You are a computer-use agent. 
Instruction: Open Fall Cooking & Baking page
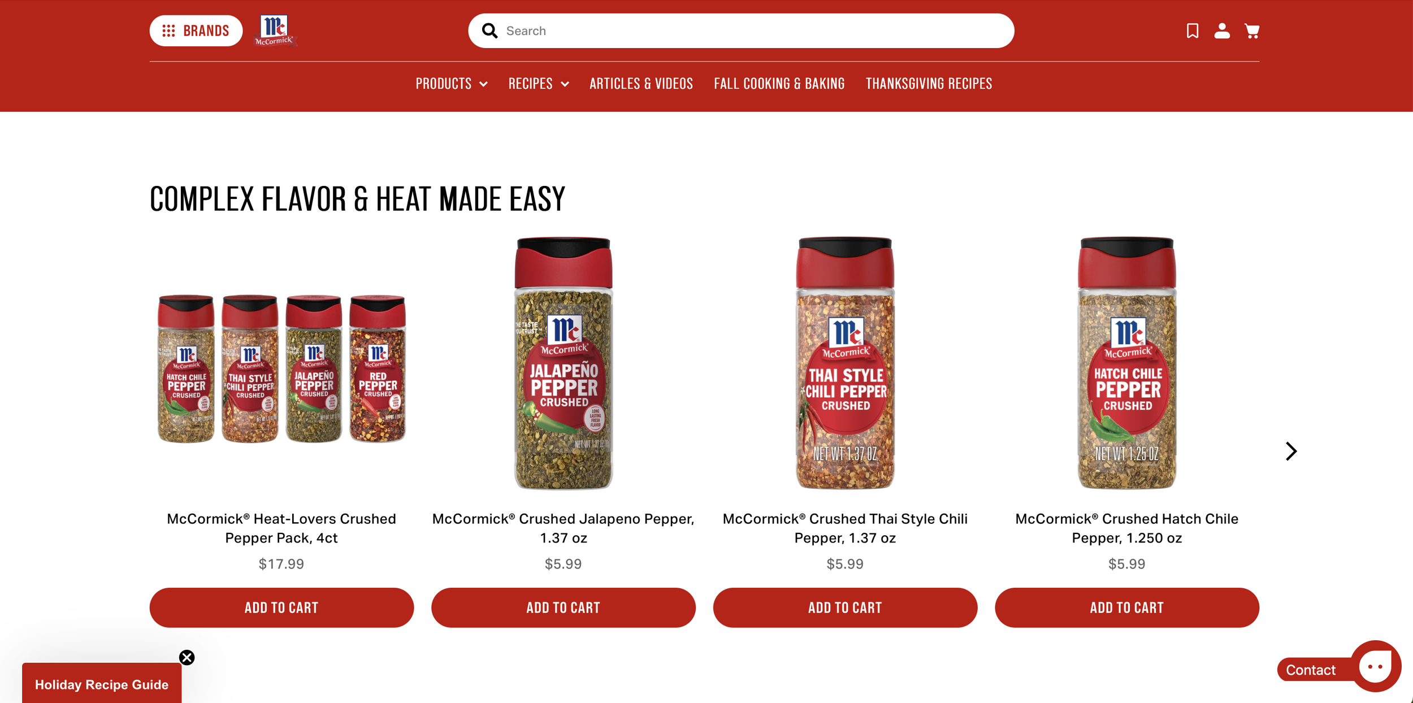pyautogui.click(x=779, y=84)
